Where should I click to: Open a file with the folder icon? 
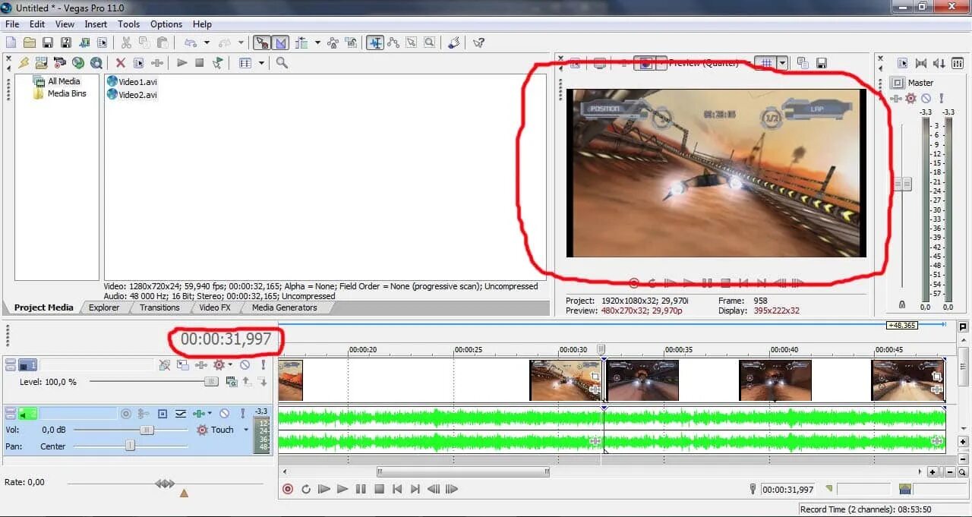[x=30, y=43]
